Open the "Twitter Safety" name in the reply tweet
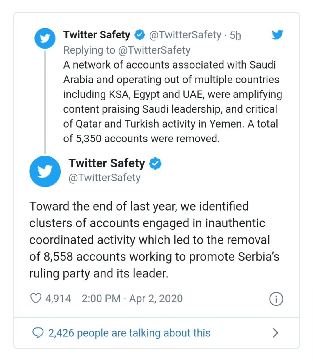The width and height of the screenshot is (313, 361). (x=97, y=35)
